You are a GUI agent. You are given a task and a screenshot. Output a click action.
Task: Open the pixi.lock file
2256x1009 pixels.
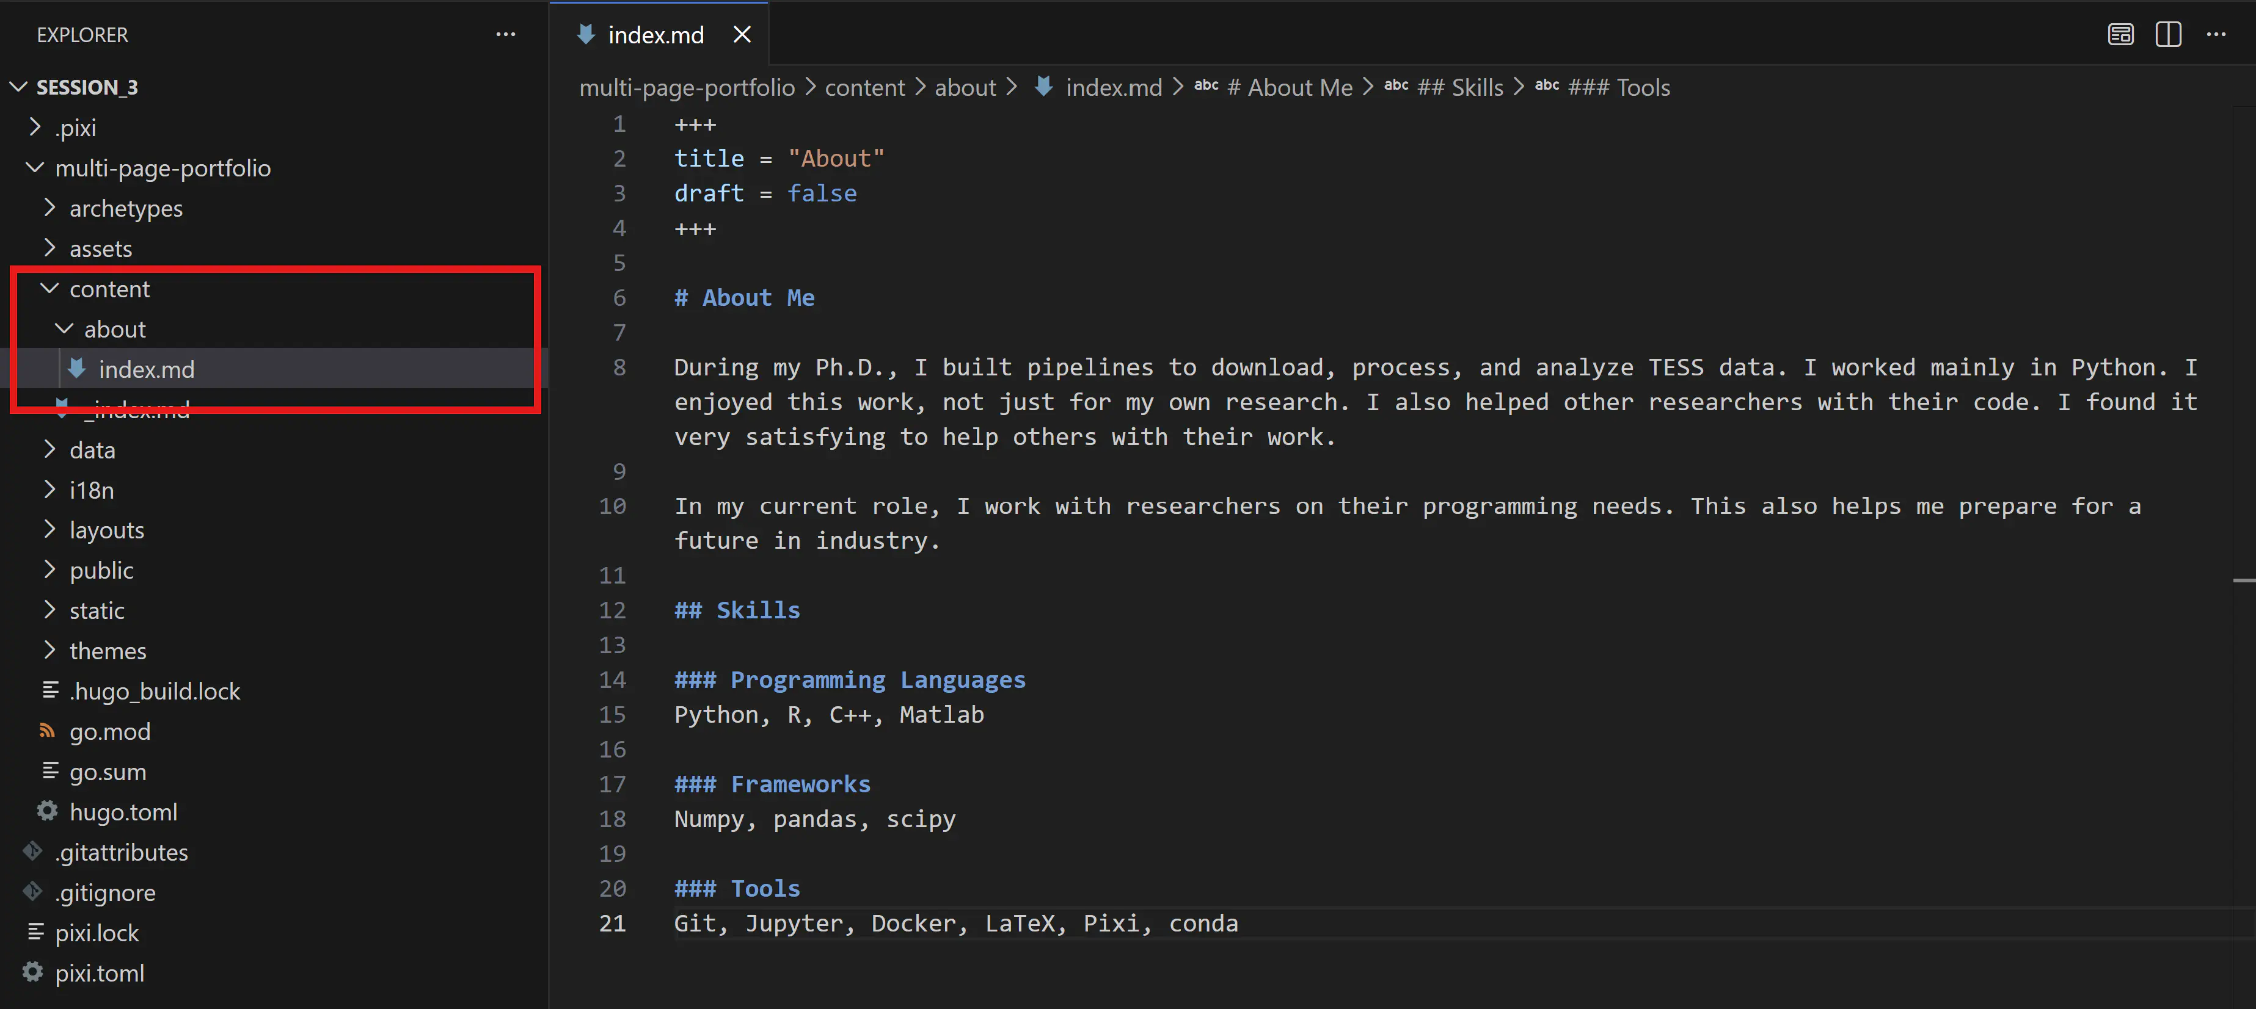(97, 933)
